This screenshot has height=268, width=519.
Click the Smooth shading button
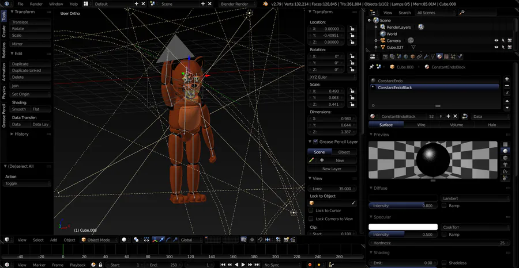(20, 109)
